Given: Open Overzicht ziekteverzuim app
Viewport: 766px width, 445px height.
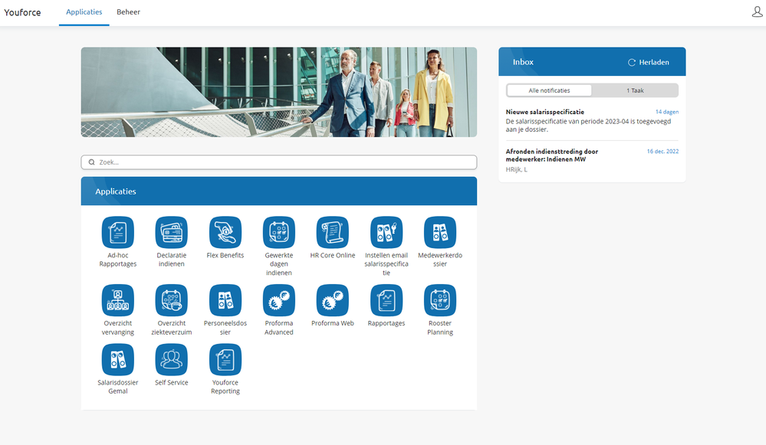Looking at the screenshot, I should [x=172, y=300].
